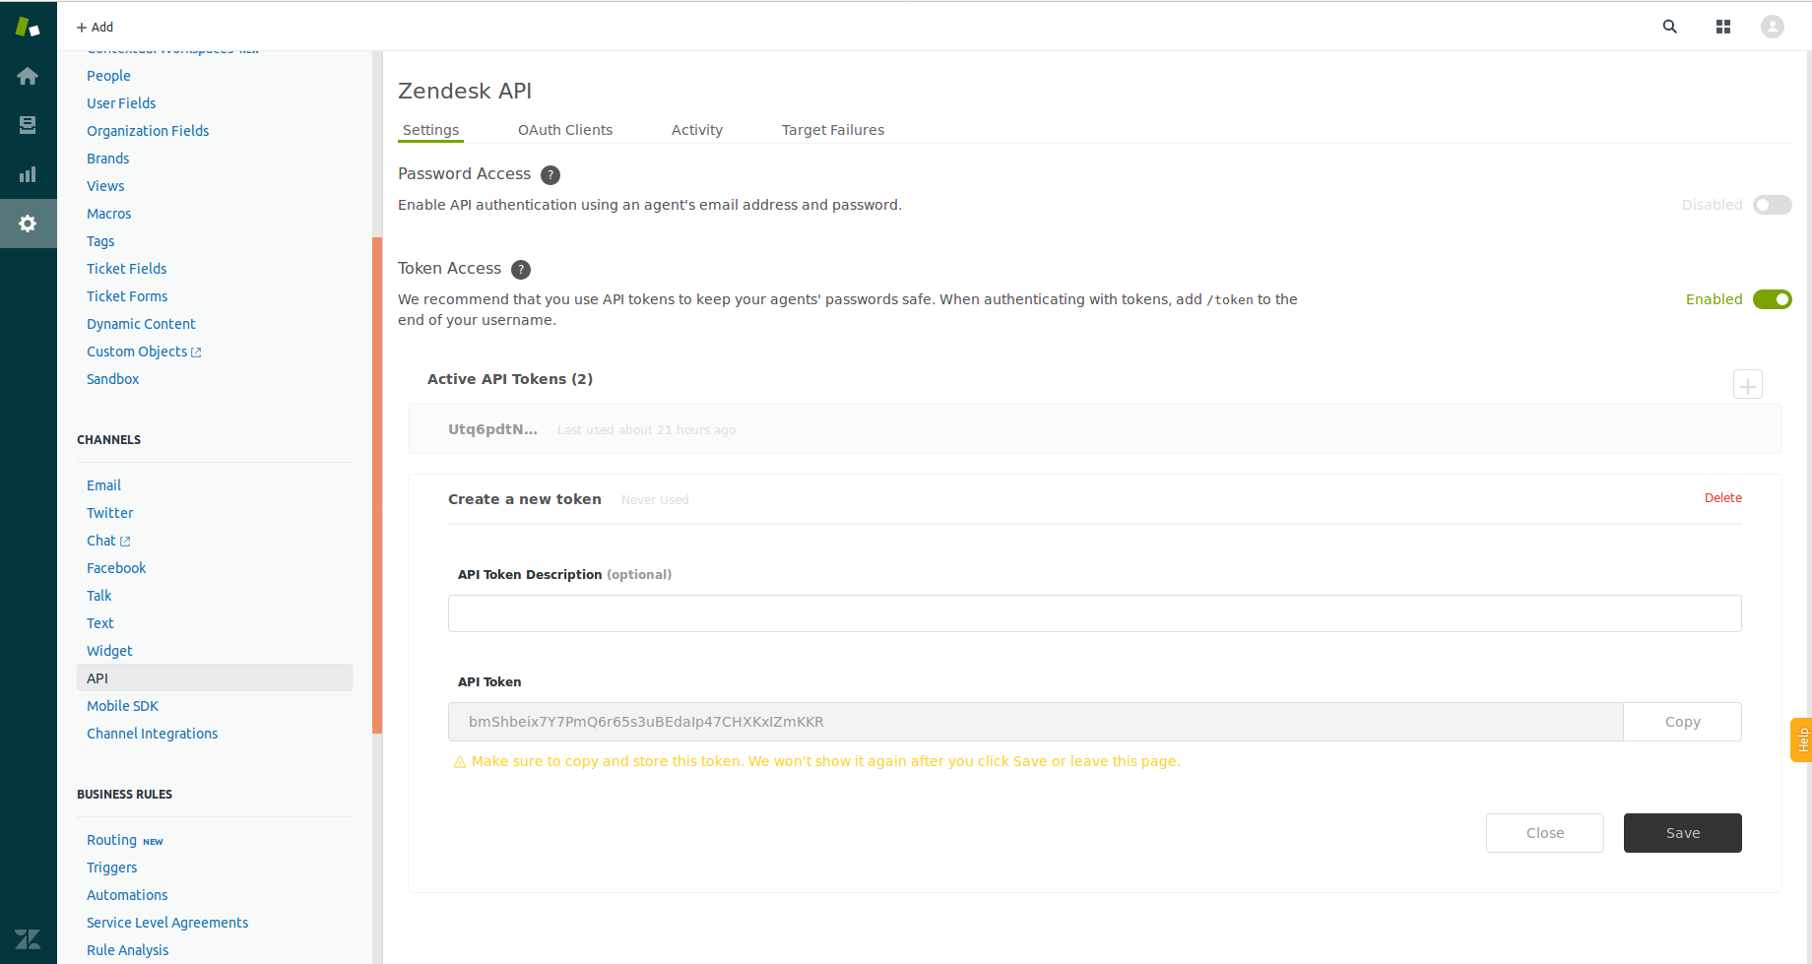Open Twitter channel link
The height and width of the screenshot is (964, 1812).
[x=109, y=513]
